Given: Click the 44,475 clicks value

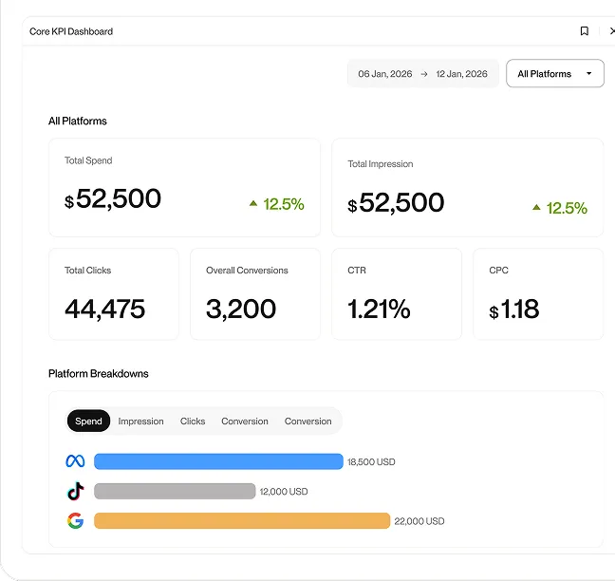Looking at the screenshot, I should (x=105, y=309).
